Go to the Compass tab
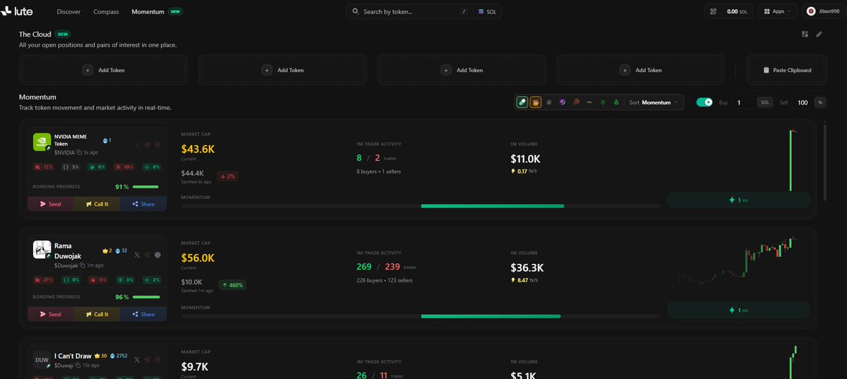The height and width of the screenshot is (379, 847). 106,12
